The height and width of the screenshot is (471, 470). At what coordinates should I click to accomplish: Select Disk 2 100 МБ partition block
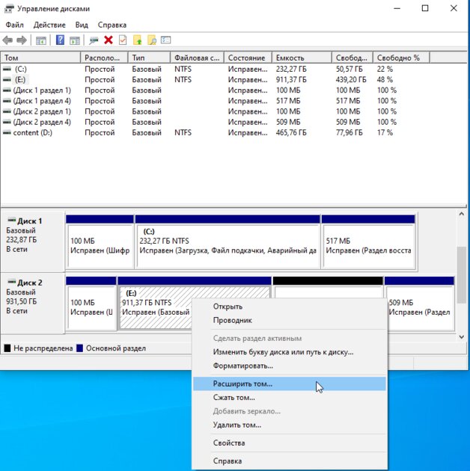(x=91, y=304)
